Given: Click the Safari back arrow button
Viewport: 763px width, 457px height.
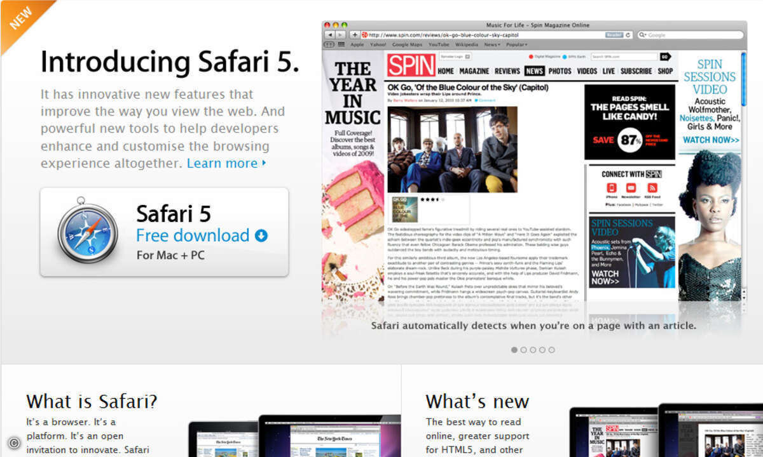Looking at the screenshot, I should (330, 34).
